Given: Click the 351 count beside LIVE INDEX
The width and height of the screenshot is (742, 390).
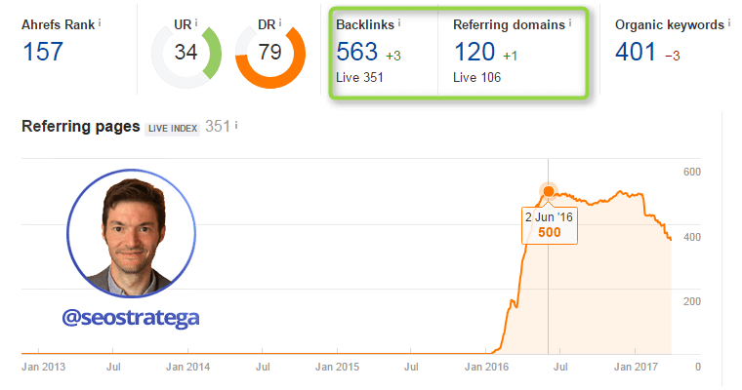Looking at the screenshot, I should click(x=218, y=126).
